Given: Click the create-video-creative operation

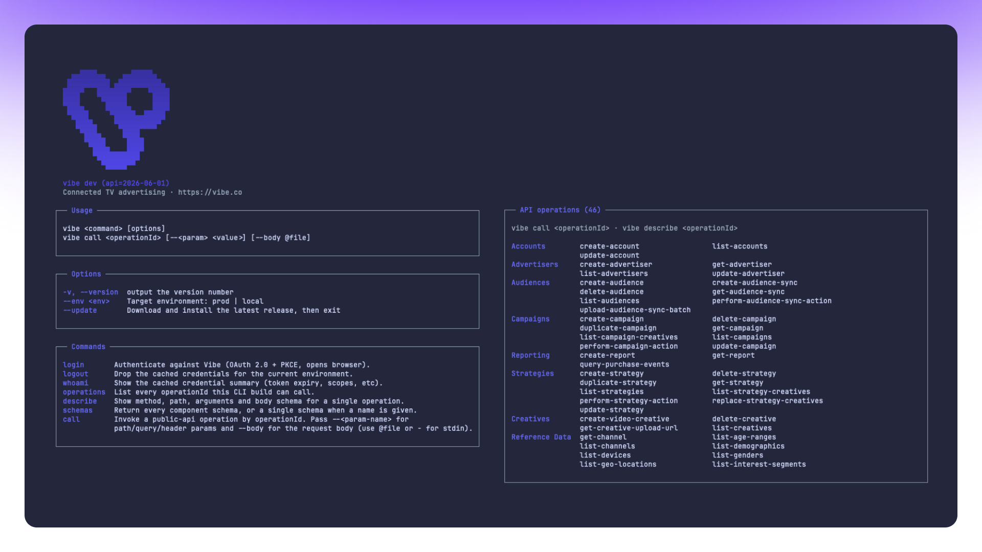Looking at the screenshot, I should point(624,419).
